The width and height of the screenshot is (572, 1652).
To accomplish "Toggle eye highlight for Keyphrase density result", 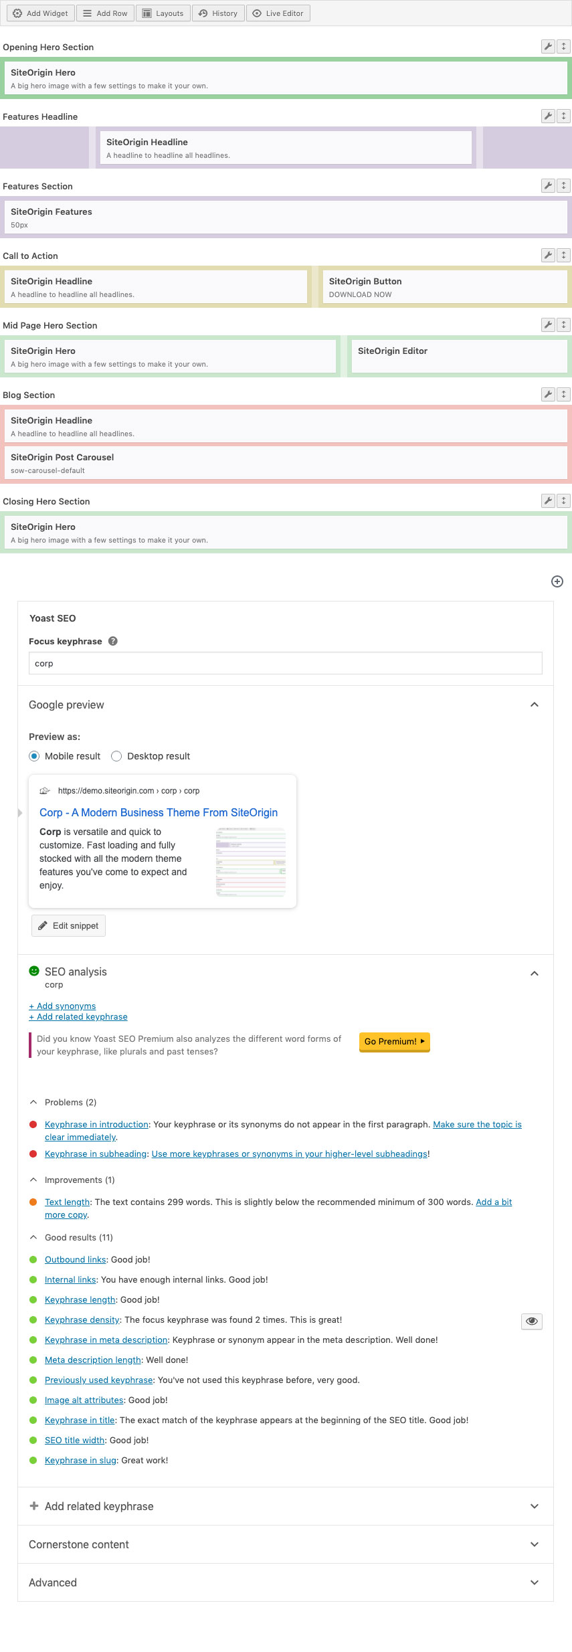I will [x=532, y=1321].
